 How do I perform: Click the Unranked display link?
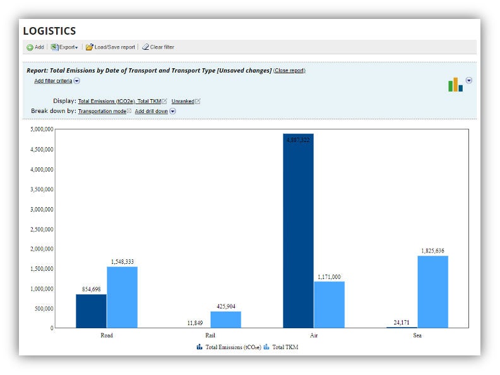(x=182, y=101)
